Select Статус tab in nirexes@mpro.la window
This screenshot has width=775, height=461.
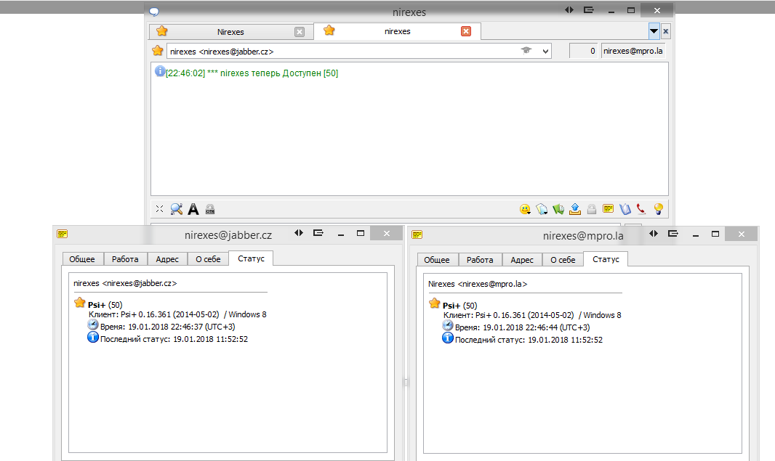point(606,259)
